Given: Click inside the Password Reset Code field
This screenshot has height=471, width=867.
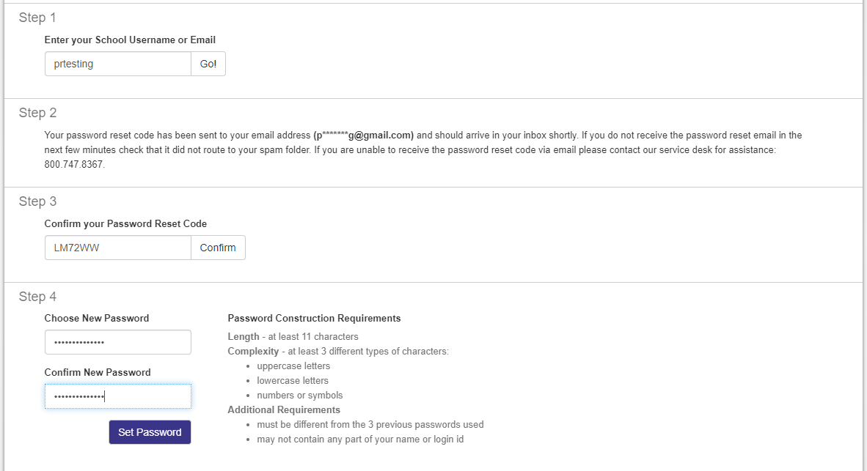Looking at the screenshot, I should pos(117,248).
